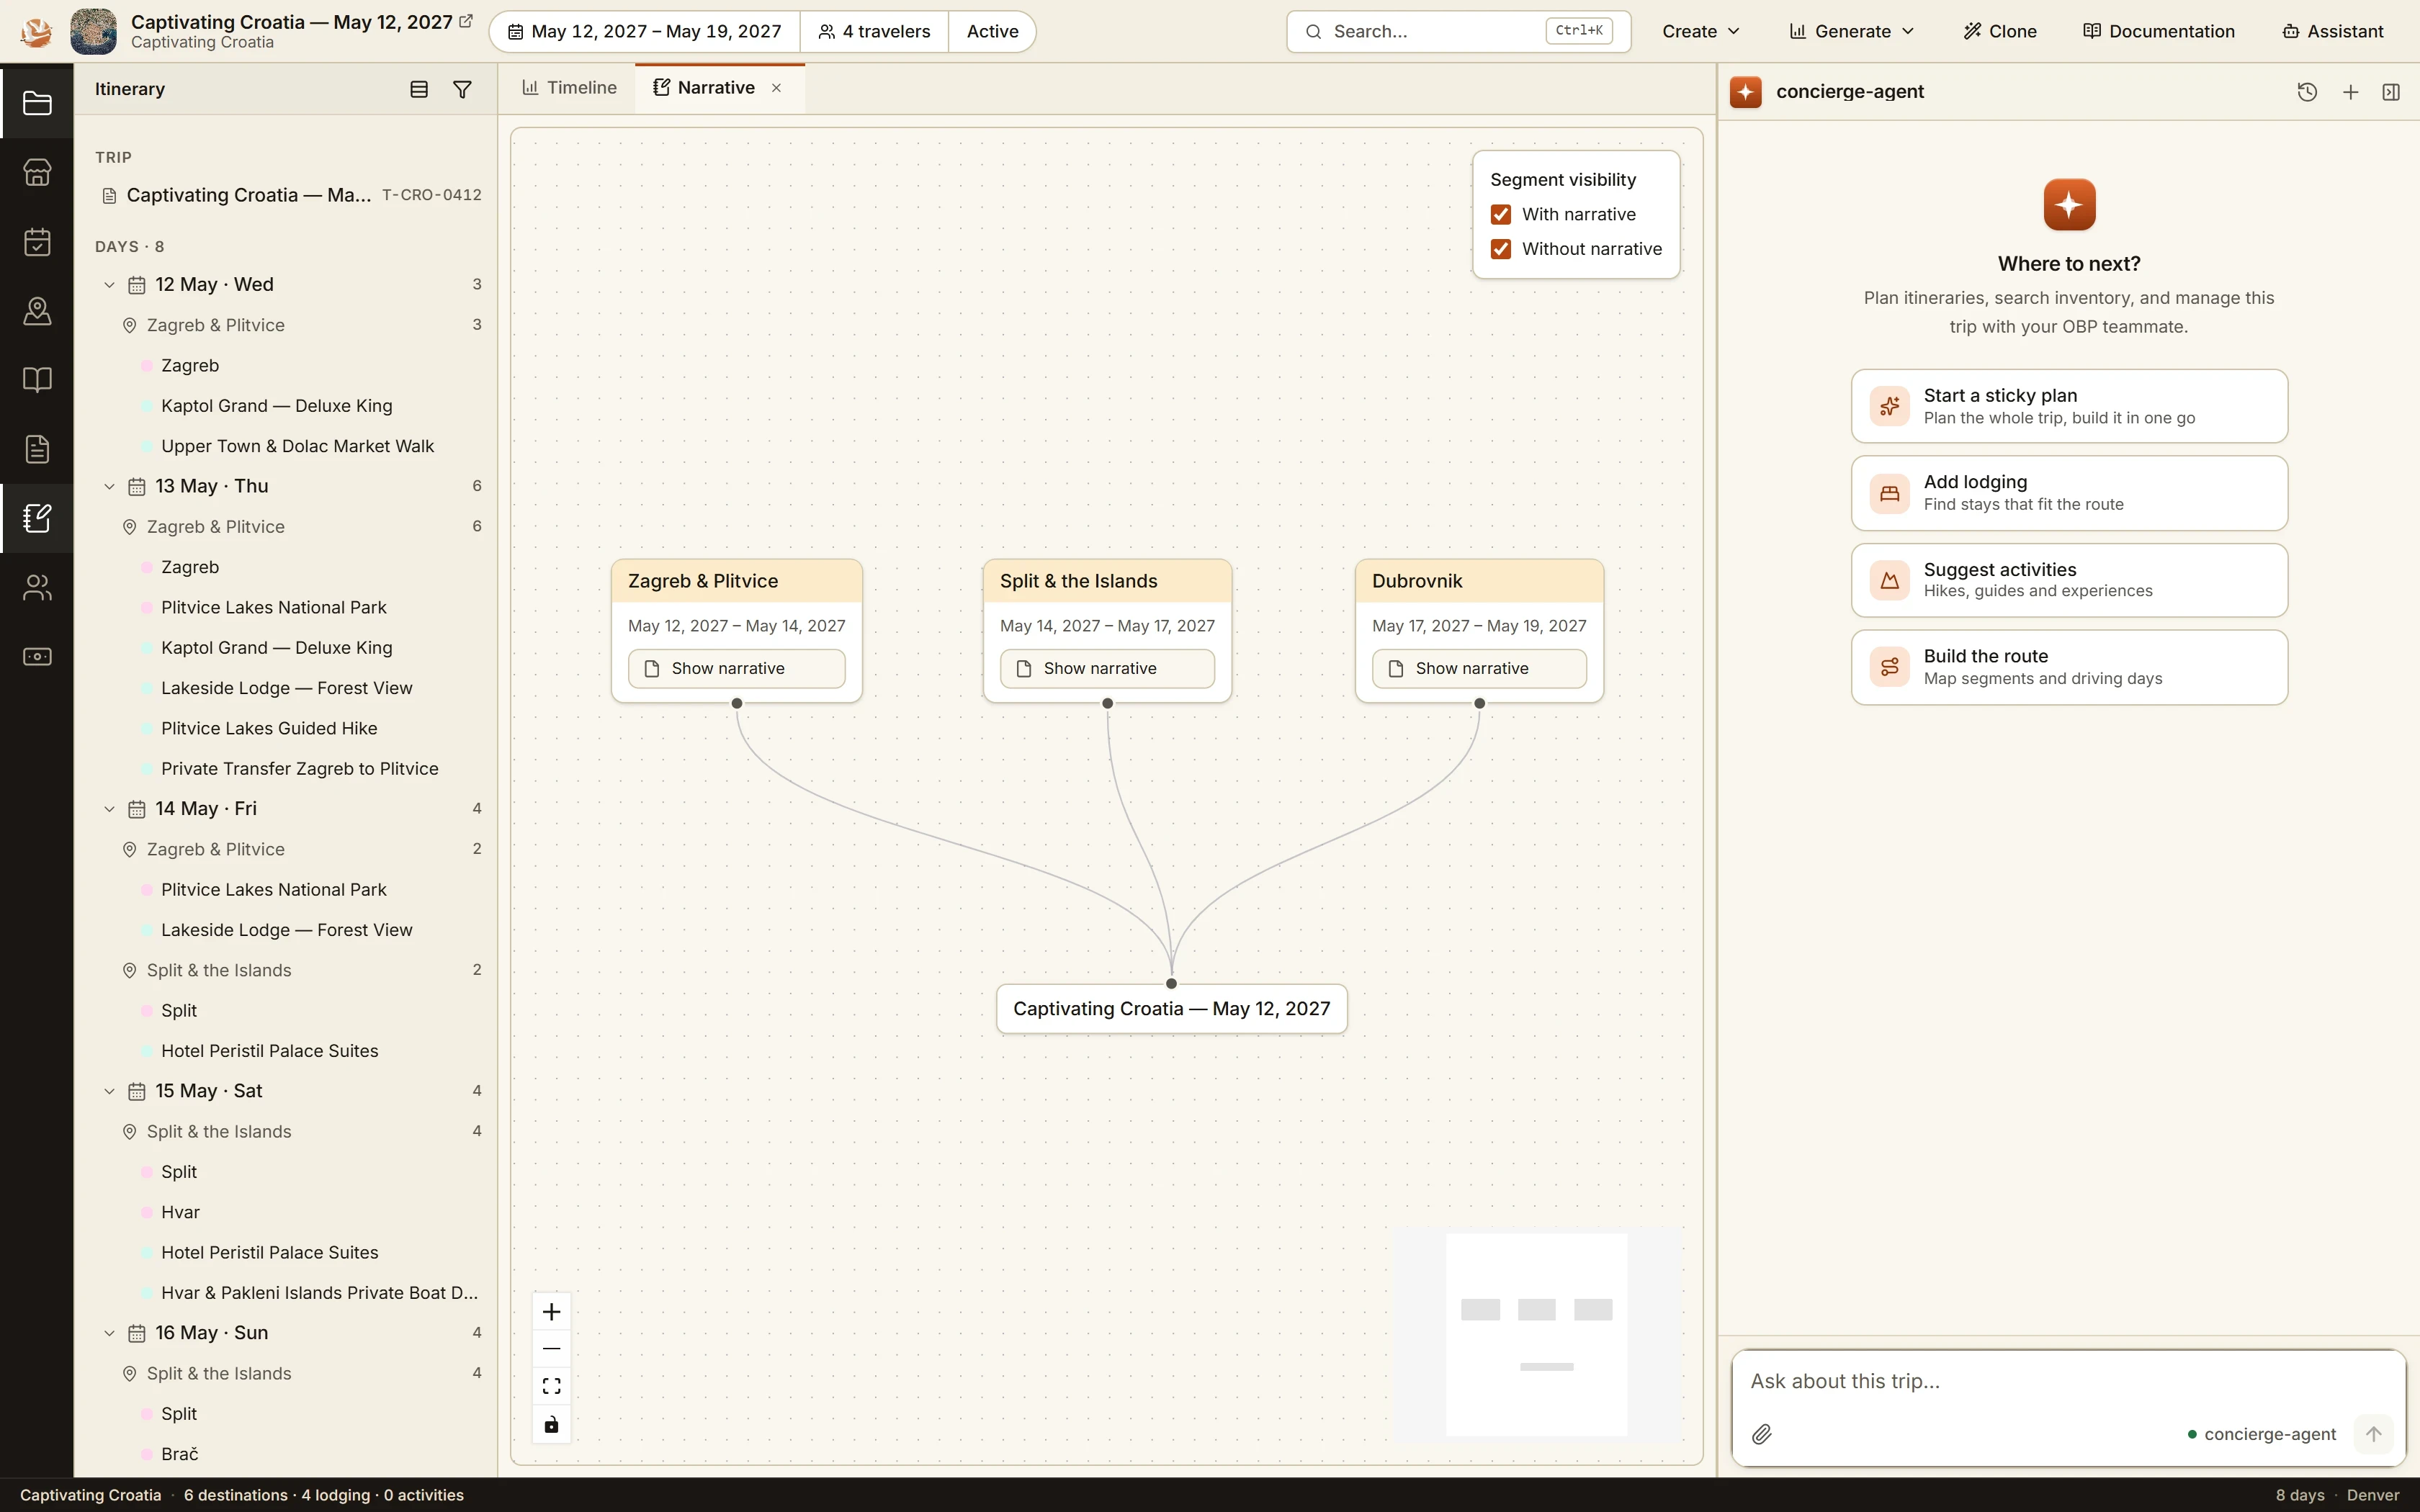Viewport: 2420px width, 1512px height.
Task: Click the Ask about this trip field
Action: (x=2068, y=1381)
